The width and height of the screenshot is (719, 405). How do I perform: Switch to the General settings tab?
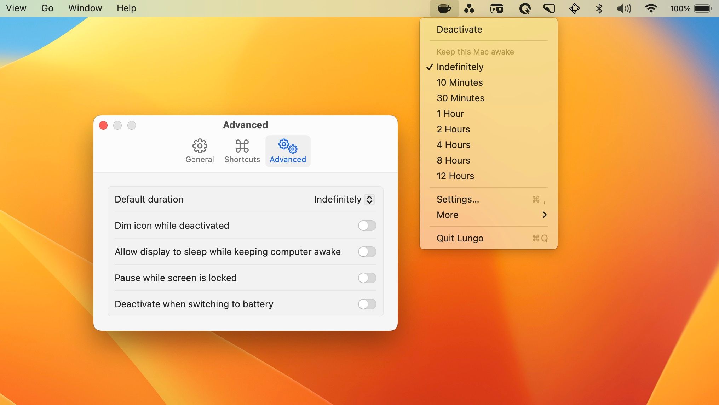coord(200,151)
